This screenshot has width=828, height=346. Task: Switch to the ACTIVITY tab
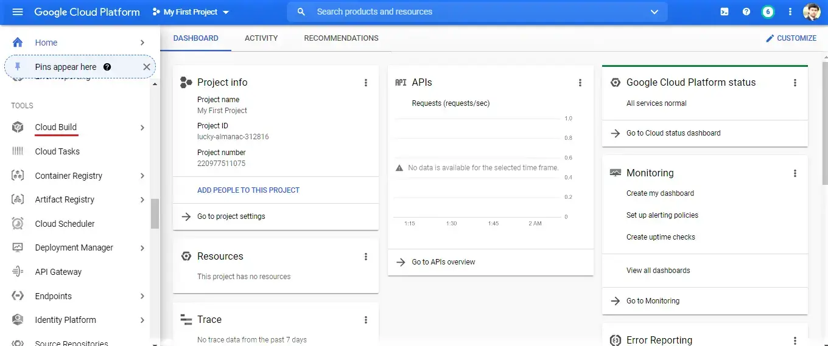click(x=261, y=38)
